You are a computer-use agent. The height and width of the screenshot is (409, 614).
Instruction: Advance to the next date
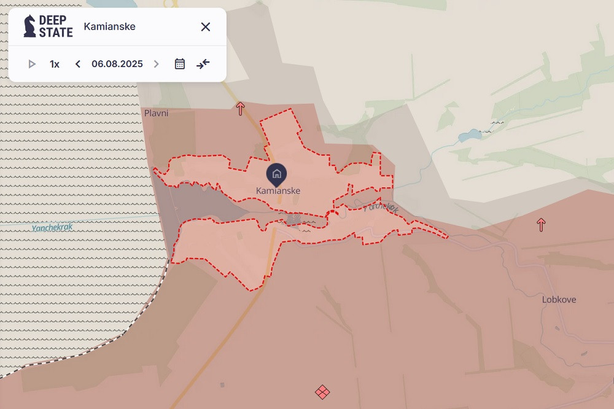pyautogui.click(x=156, y=64)
